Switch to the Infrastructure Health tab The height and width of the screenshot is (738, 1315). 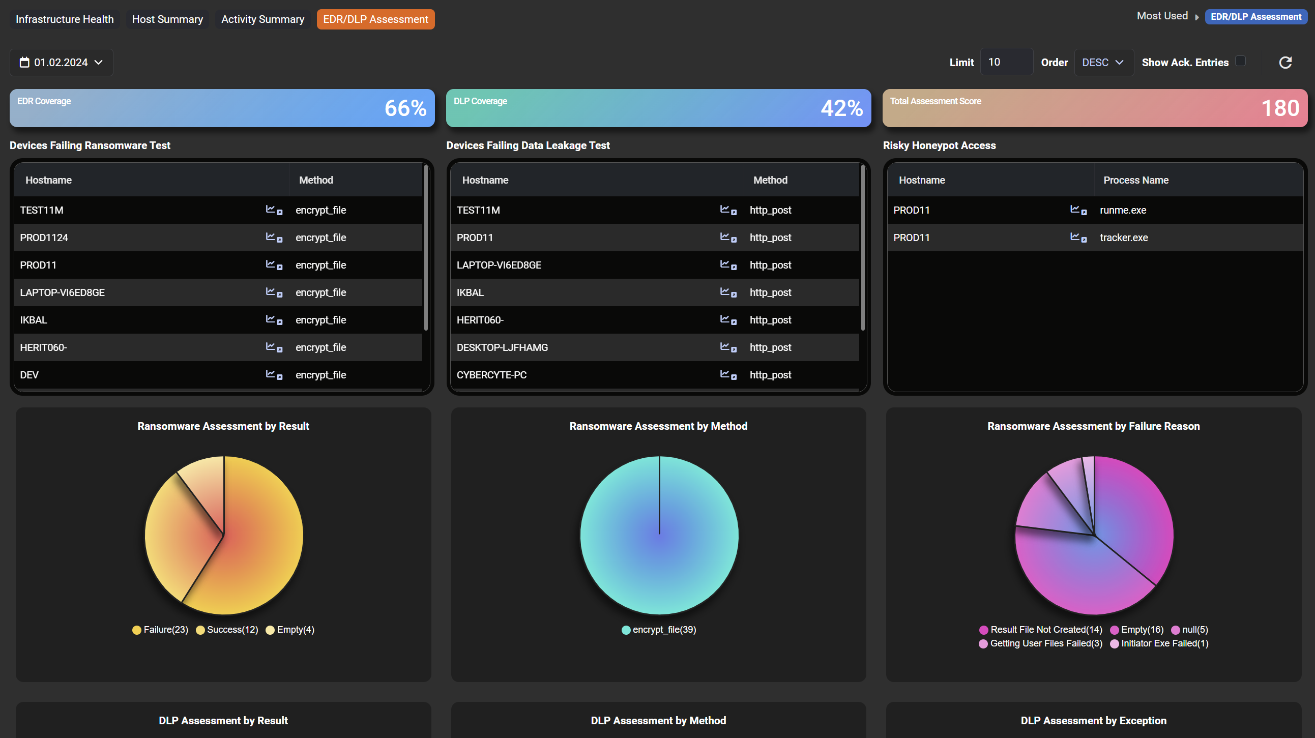click(64, 19)
